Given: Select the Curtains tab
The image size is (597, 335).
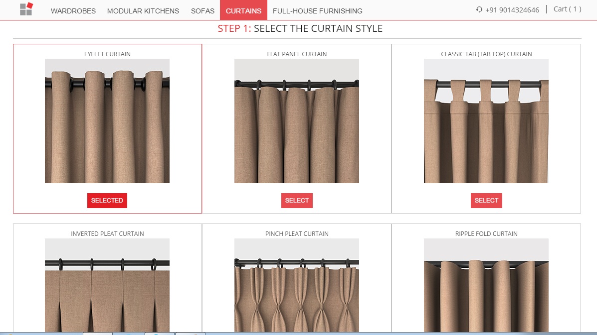Looking at the screenshot, I should click(x=244, y=10).
